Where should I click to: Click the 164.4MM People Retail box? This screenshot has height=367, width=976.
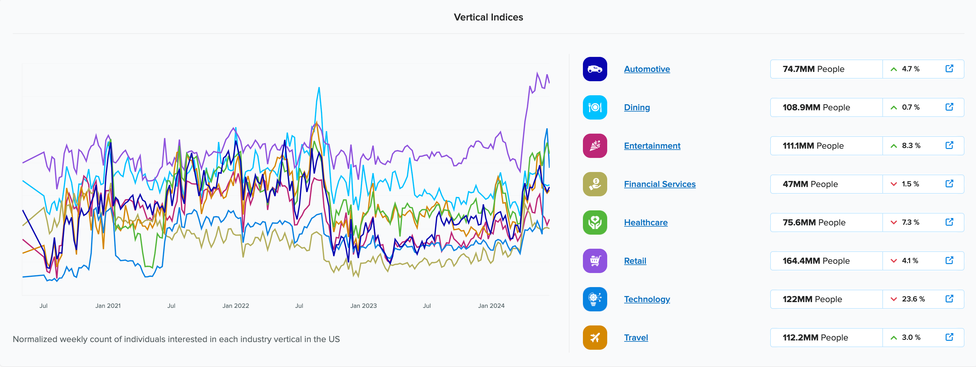826,261
